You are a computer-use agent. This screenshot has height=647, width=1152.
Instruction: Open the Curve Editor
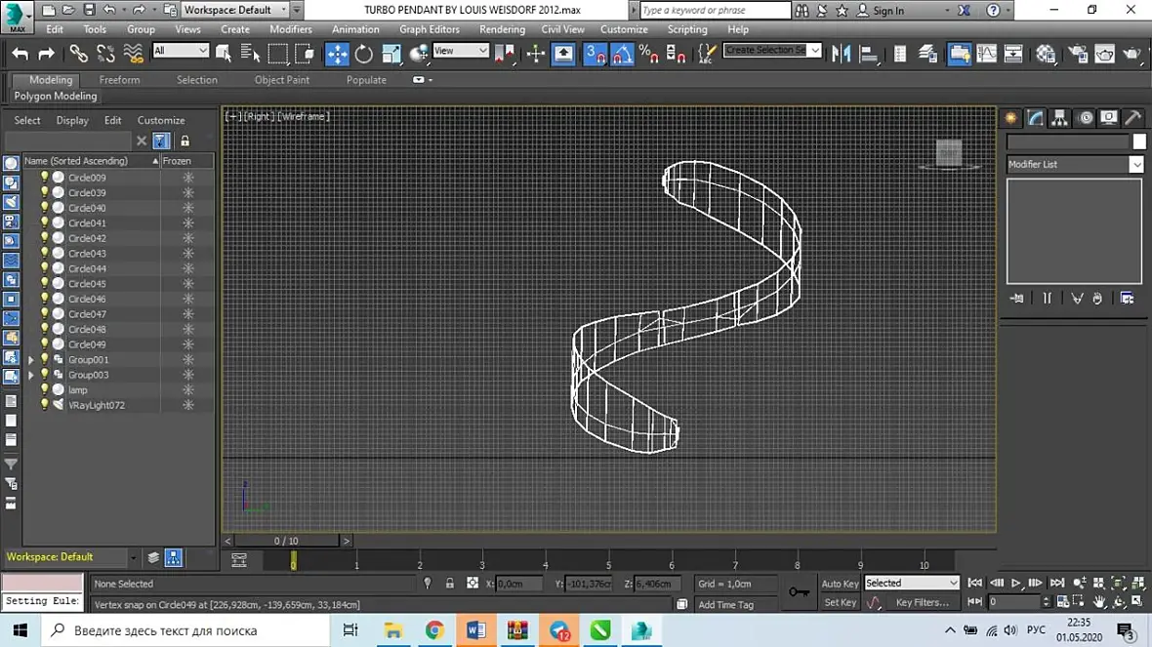[987, 54]
